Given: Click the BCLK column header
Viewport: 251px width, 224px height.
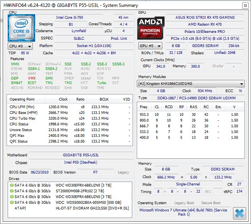Looking at the screenshot, I should click(99, 99).
